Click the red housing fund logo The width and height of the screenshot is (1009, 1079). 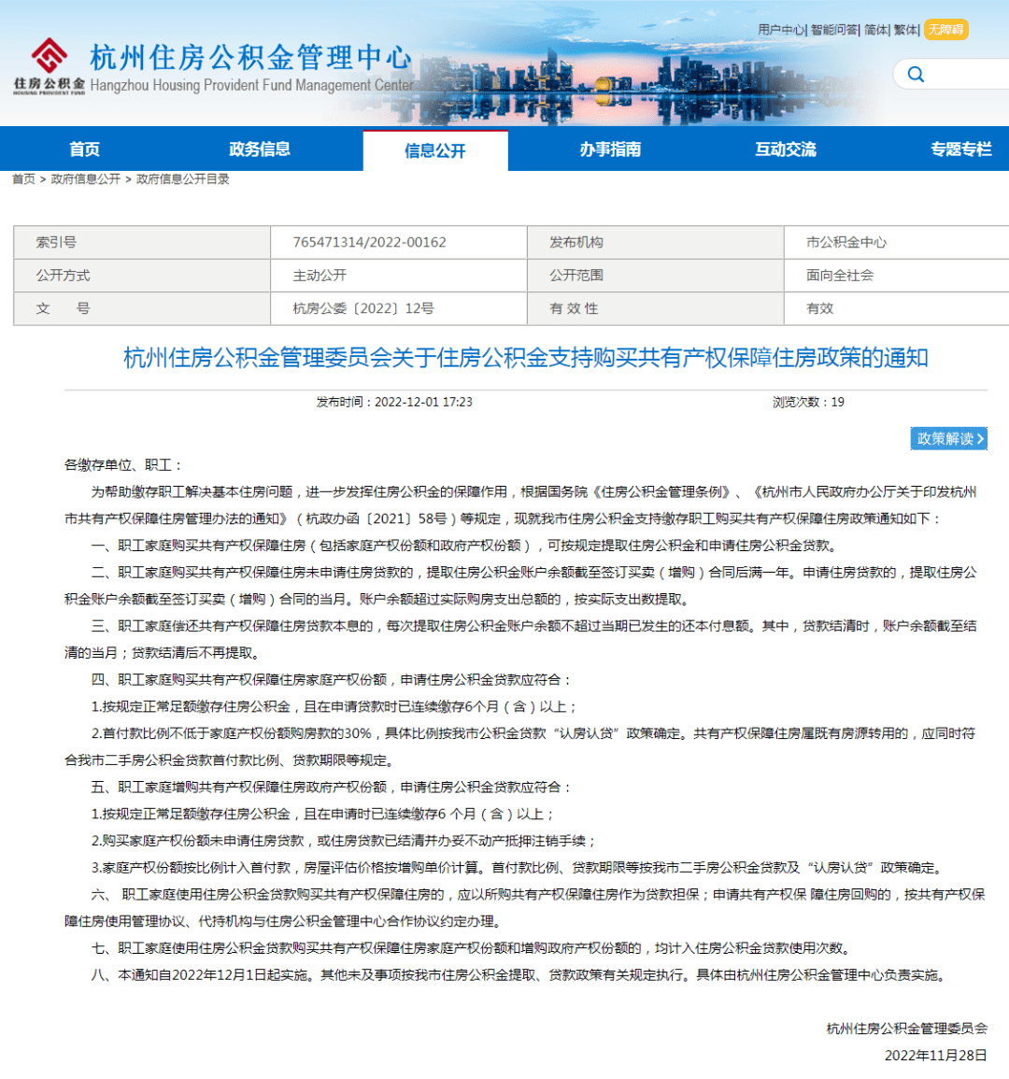coord(50,66)
